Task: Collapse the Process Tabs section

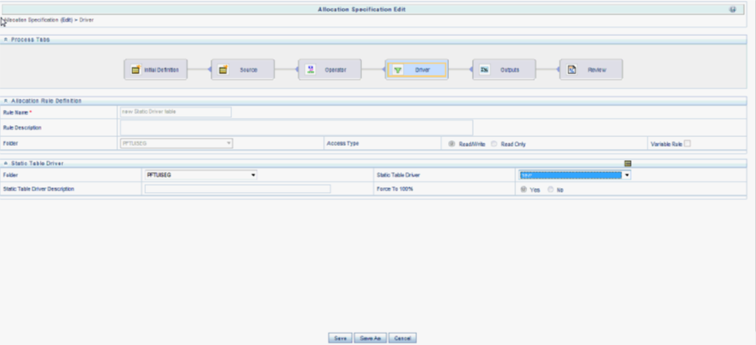Action: click(6, 40)
